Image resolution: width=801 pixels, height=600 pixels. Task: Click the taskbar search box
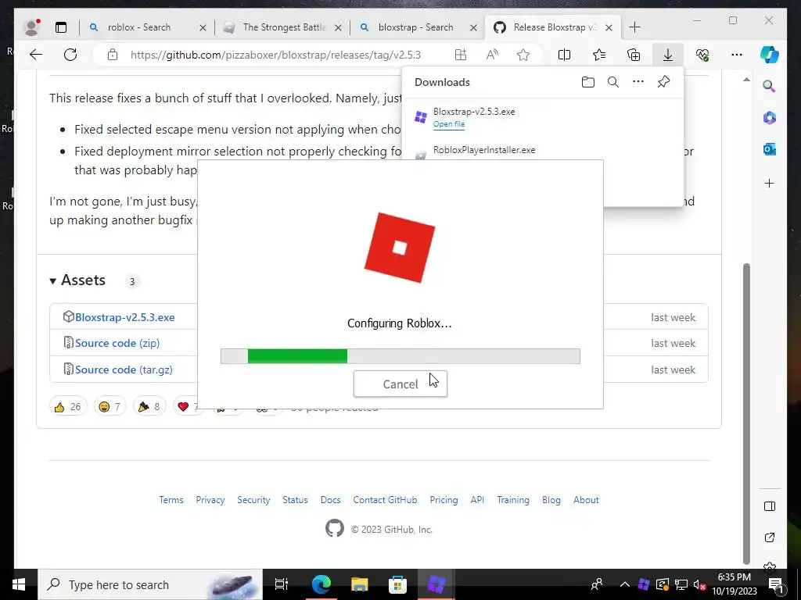pyautogui.click(x=150, y=584)
